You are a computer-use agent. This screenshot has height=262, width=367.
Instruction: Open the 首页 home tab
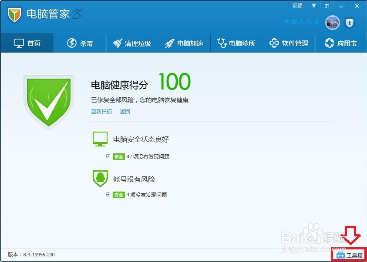(27, 43)
